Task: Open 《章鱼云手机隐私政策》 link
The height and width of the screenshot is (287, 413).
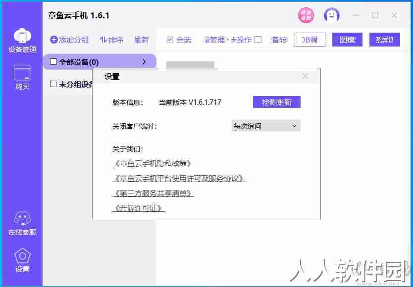Action: pos(153,164)
